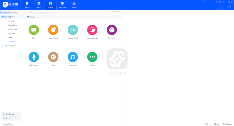Open the hamburger menu in title bar
234x126 pixels.
pyautogui.click(x=223, y=2)
